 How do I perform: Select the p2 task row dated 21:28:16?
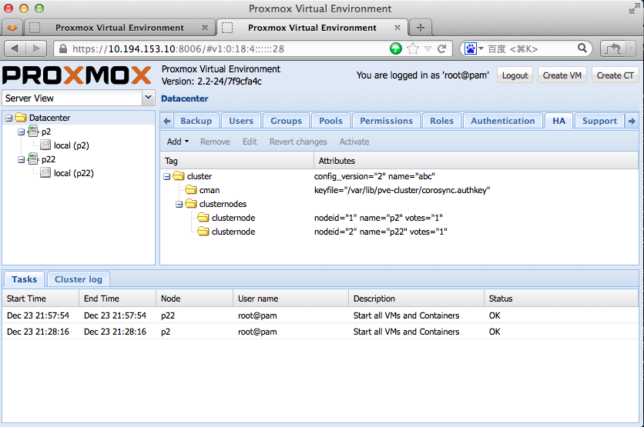pos(320,332)
